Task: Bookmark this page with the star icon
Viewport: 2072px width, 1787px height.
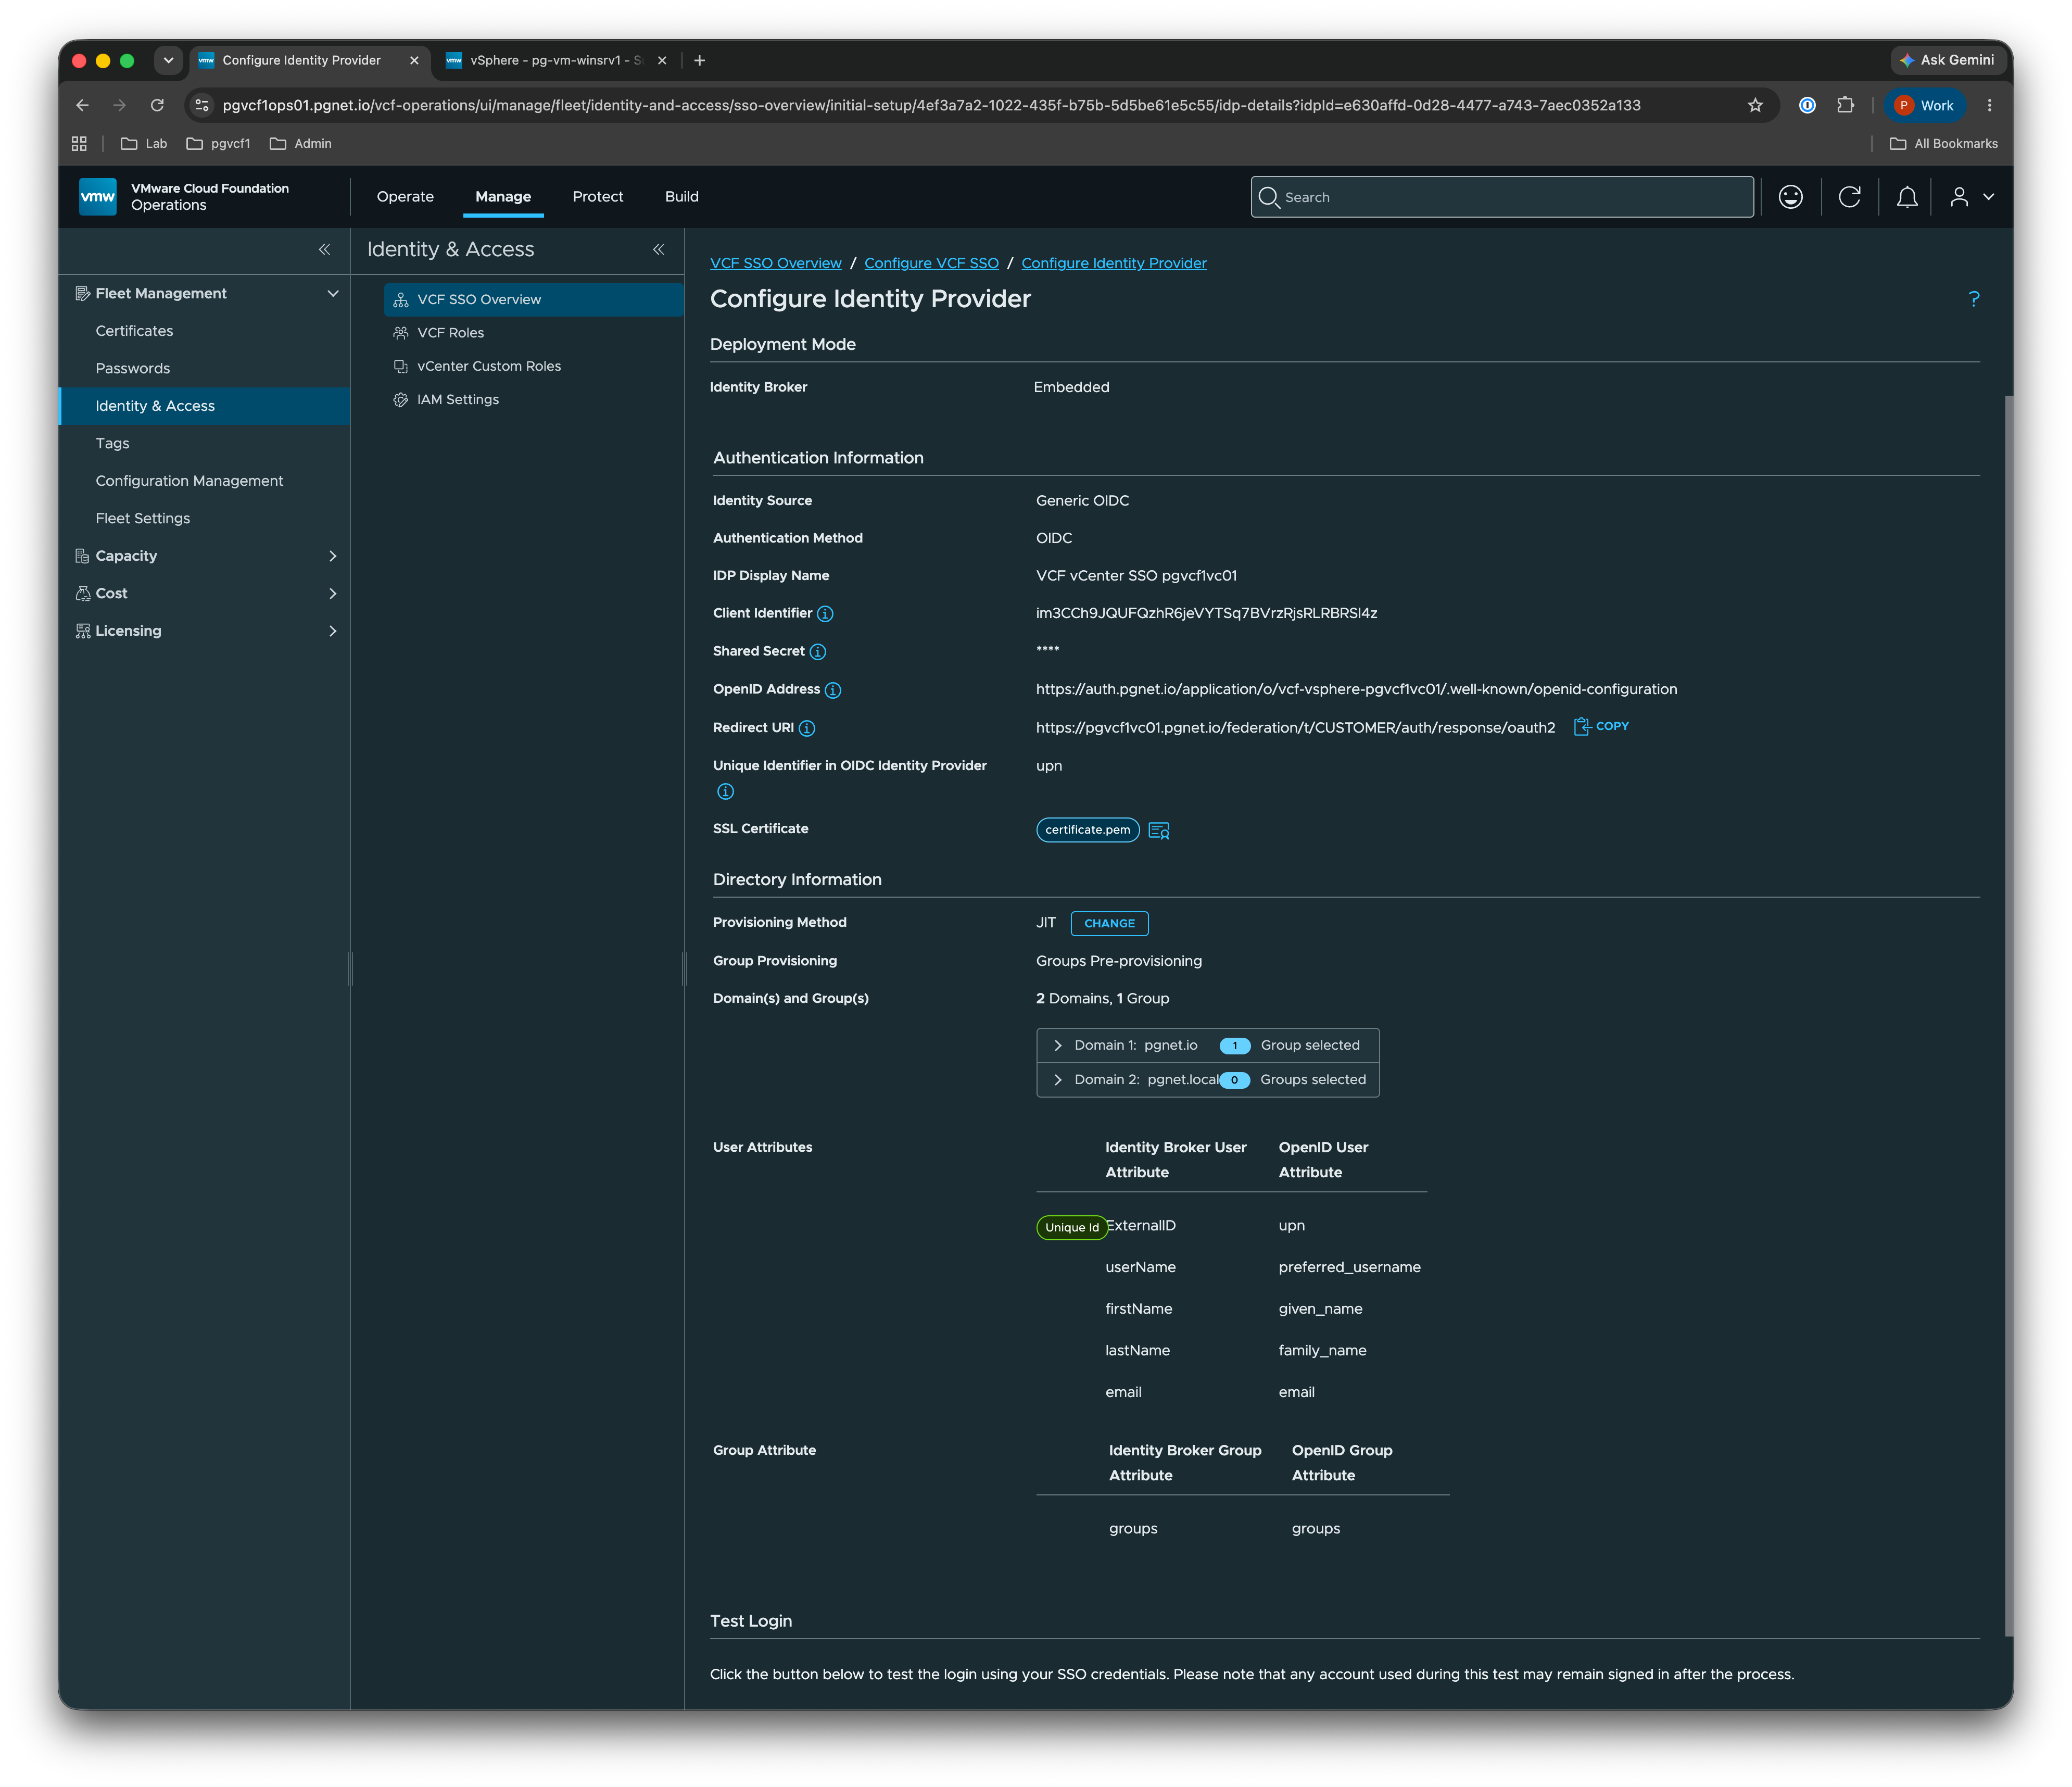Action: 1755,105
